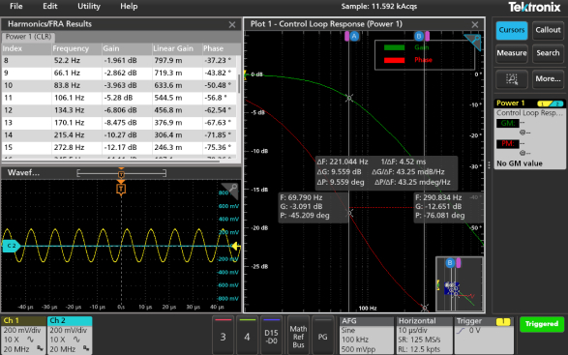
Task: Click the zoom box icon button
Action: point(512,79)
